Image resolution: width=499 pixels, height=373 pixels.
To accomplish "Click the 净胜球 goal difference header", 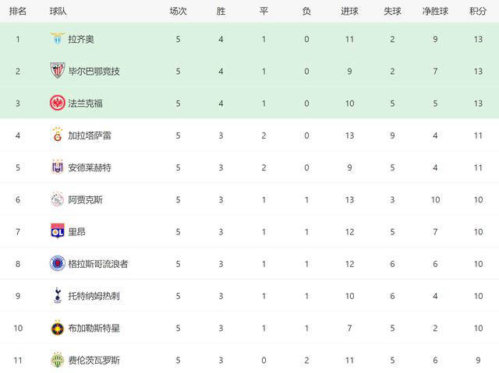I will coord(435,11).
